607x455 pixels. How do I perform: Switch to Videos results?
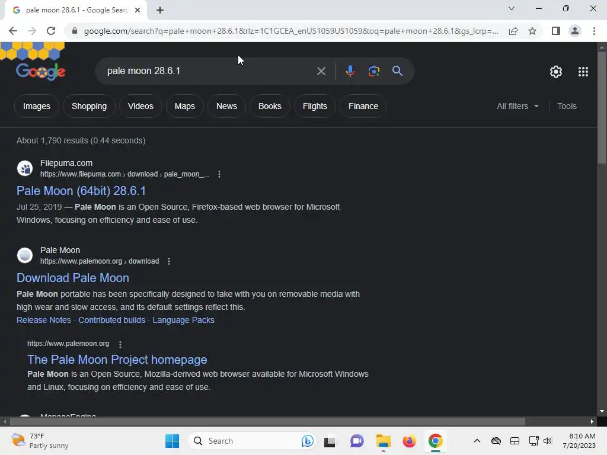click(140, 106)
